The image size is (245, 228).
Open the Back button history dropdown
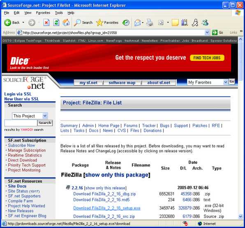(x=23, y=23)
